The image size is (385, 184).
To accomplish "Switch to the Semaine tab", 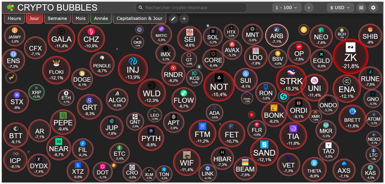I will (x=57, y=19).
